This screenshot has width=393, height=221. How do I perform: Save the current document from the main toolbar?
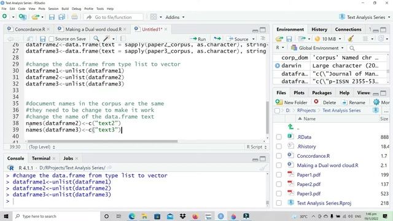(52, 17)
